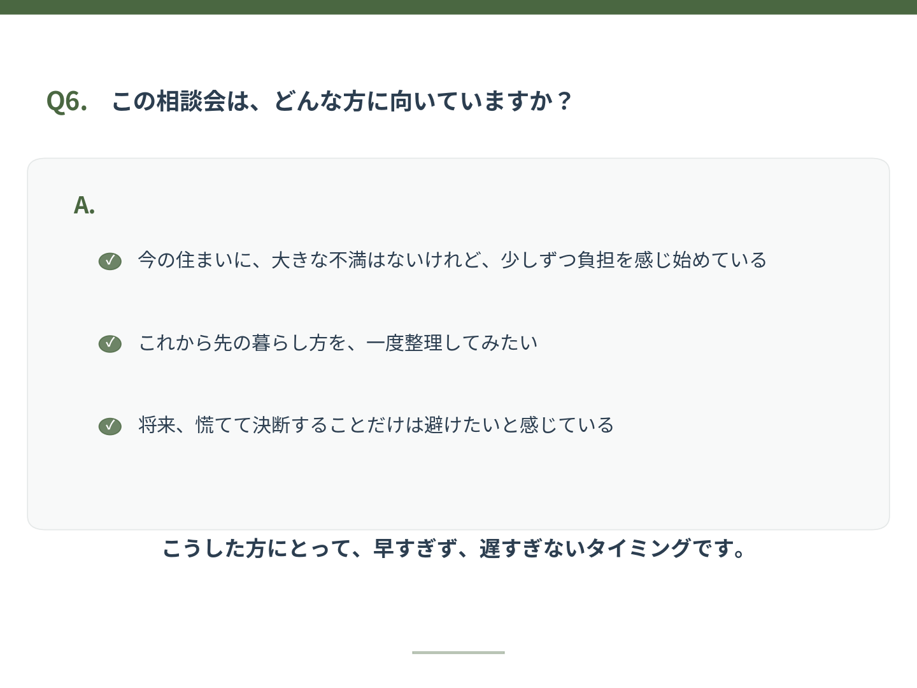The width and height of the screenshot is (917, 688).
Task: Click the green A. answer label
Action: (84, 205)
